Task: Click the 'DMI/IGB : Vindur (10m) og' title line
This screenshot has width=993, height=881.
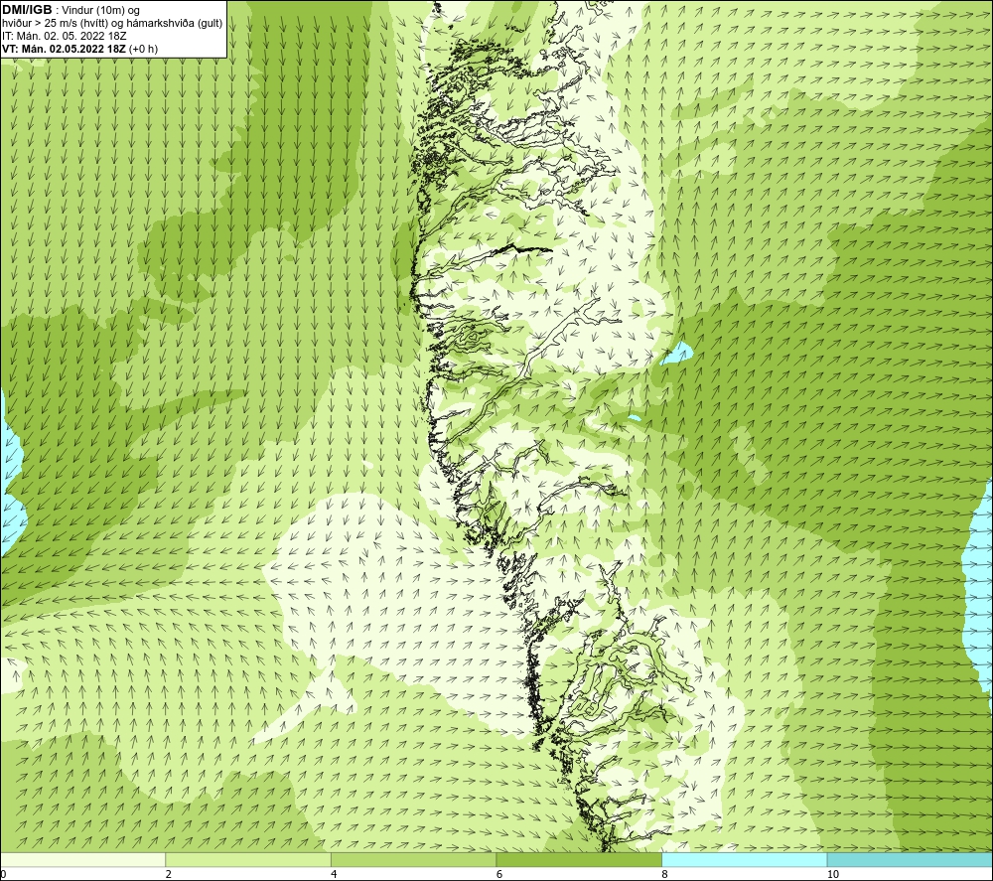Action: [x=71, y=10]
